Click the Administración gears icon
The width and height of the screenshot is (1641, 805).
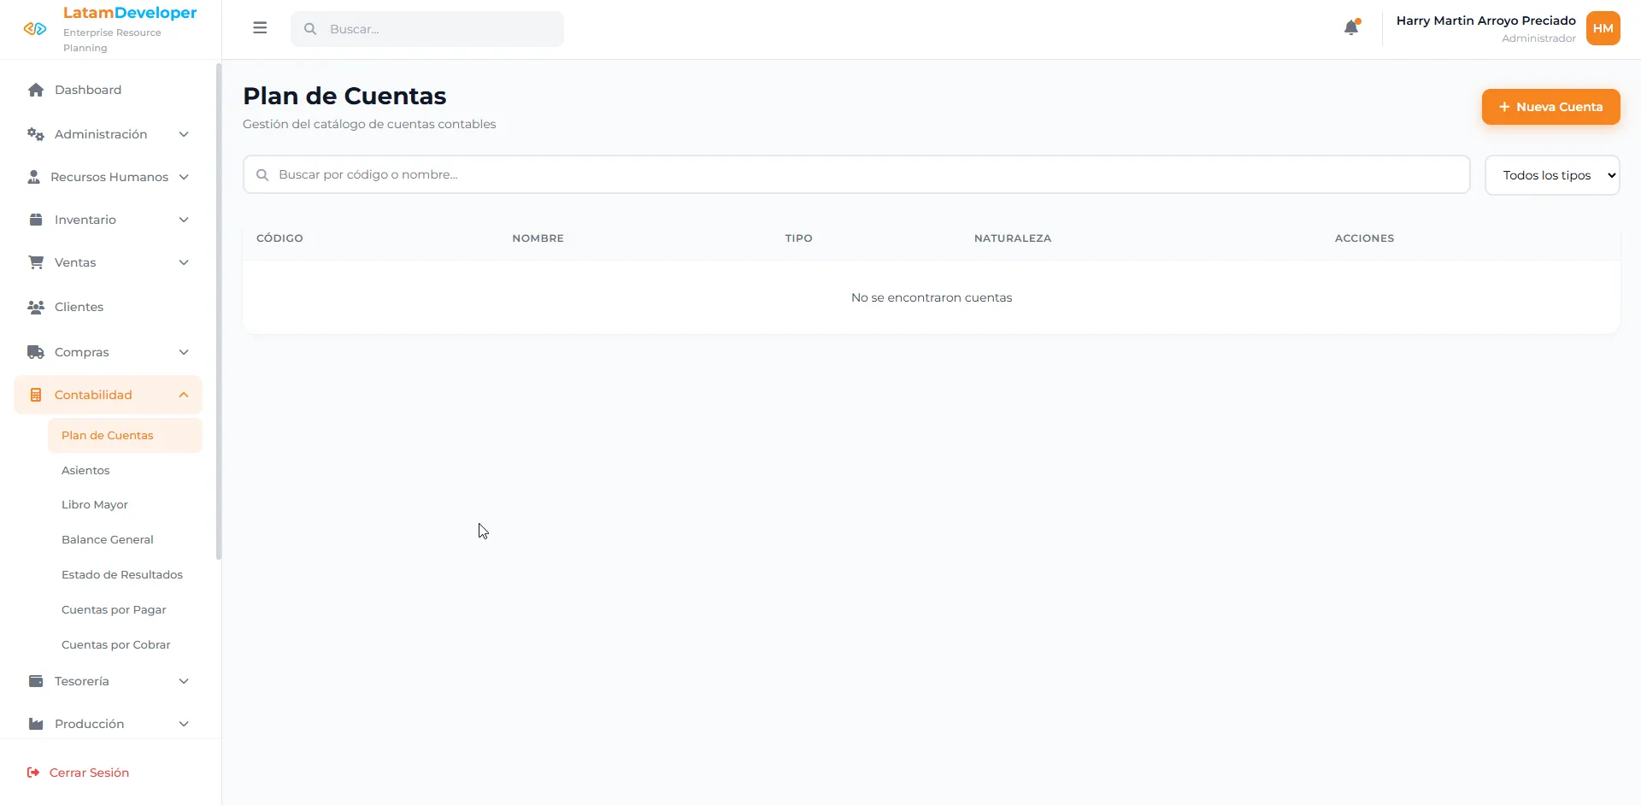point(36,134)
